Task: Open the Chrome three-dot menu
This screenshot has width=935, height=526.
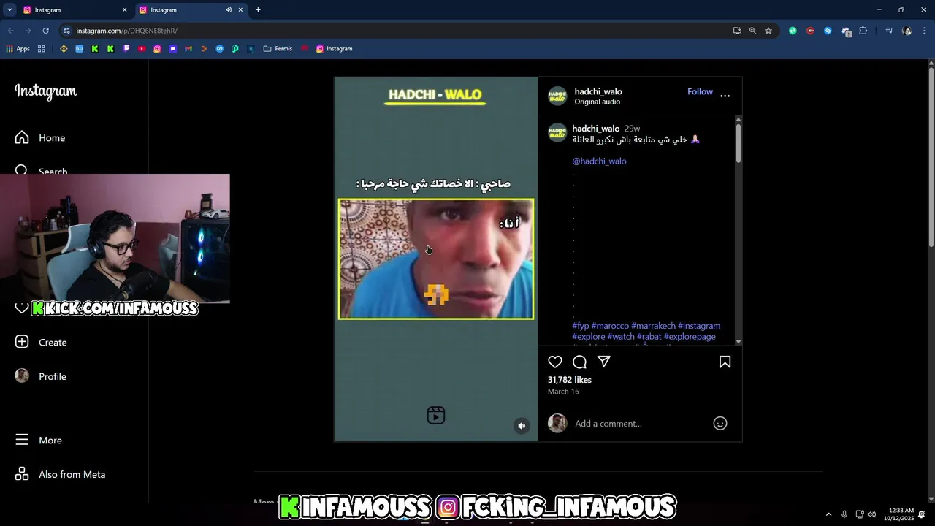Action: tap(925, 31)
